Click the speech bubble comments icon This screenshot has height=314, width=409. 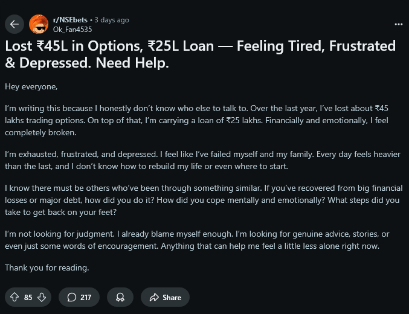[71, 297]
